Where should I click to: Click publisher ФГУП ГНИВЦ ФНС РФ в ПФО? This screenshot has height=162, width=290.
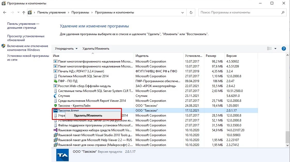tap(156, 71)
